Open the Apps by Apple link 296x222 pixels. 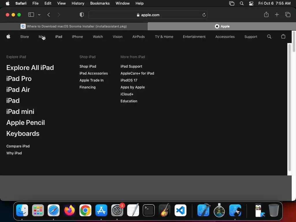click(132, 87)
